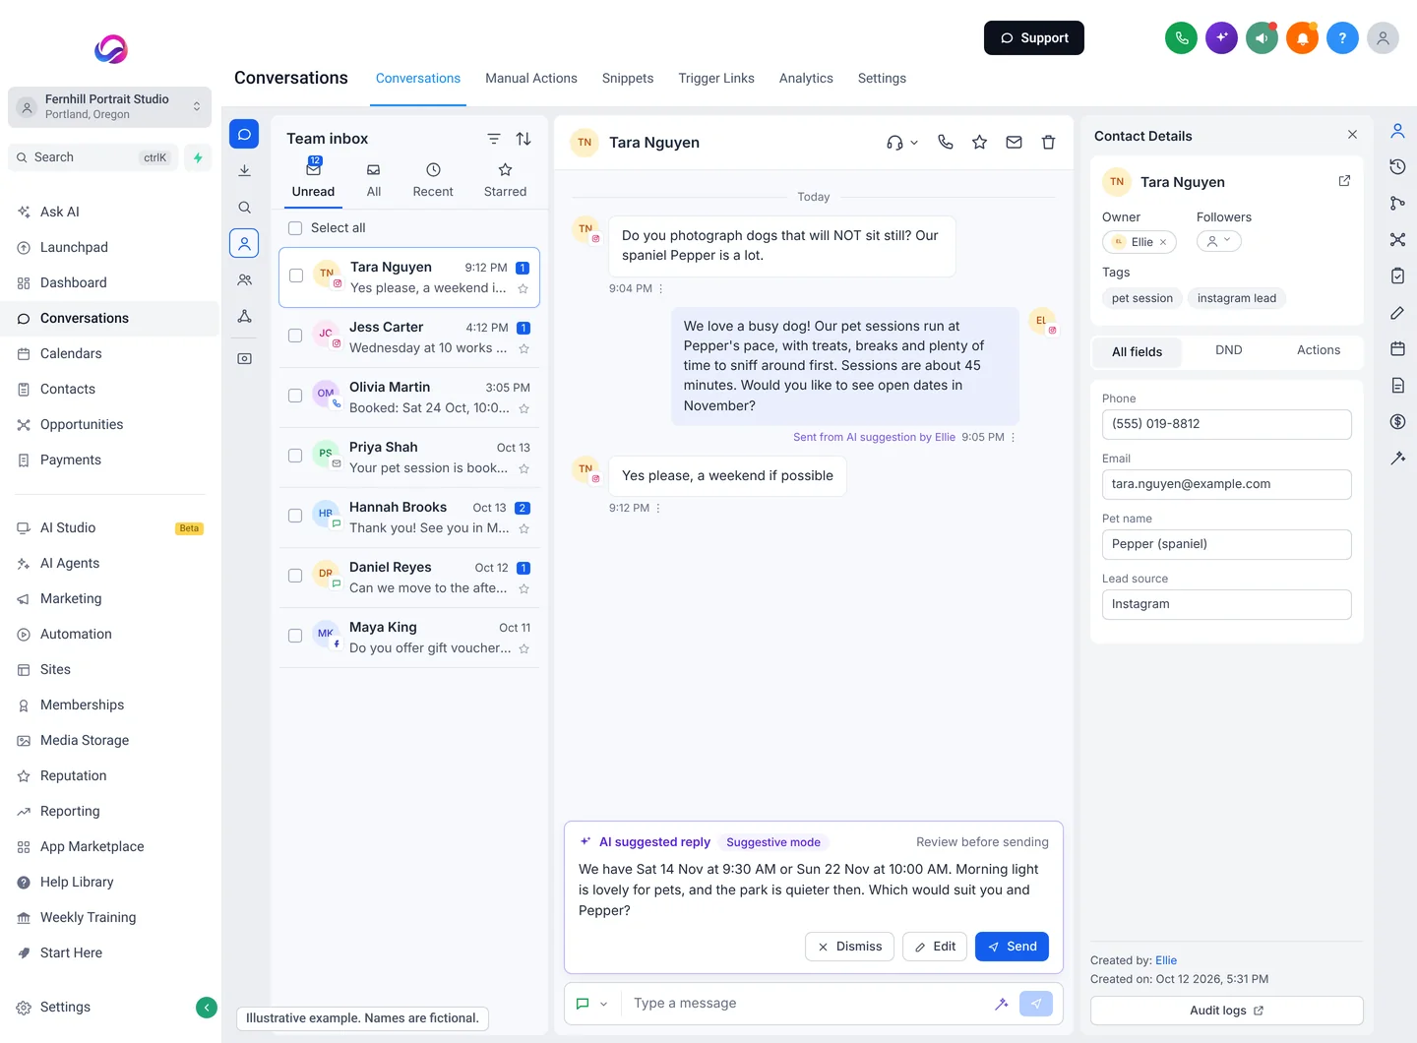This screenshot has width=1417, height=1043.
Task: Switch to the DND tab
Action: click(x=1228, y=350)
